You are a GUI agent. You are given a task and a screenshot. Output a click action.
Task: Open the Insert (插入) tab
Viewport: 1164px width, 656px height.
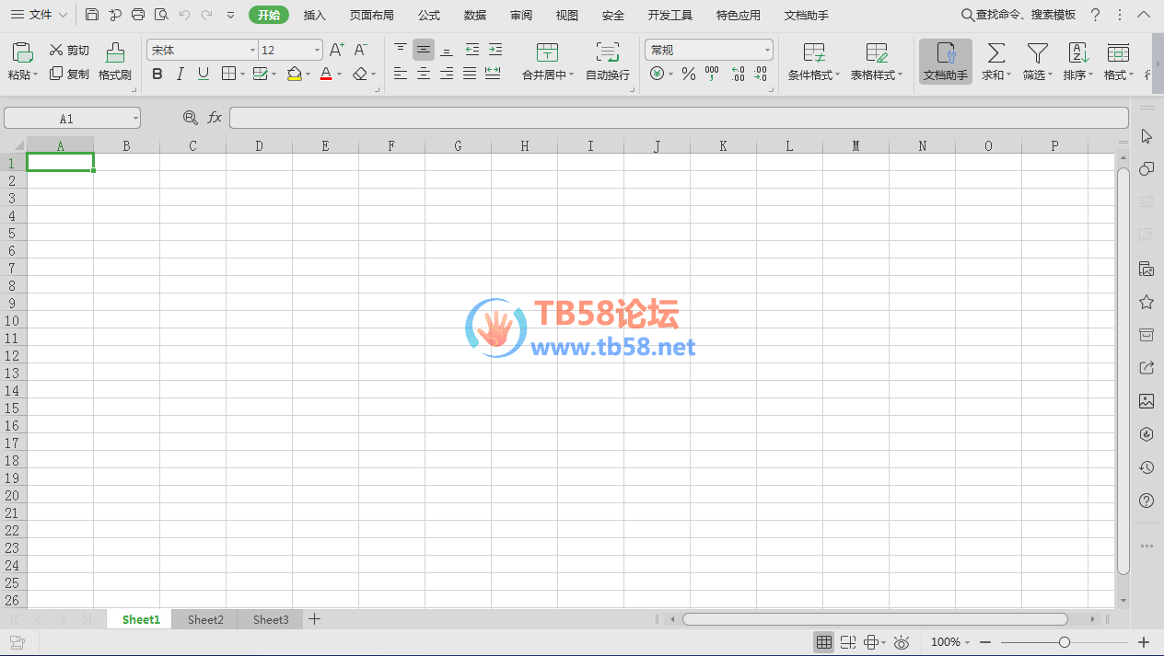(x=315, y=15)
